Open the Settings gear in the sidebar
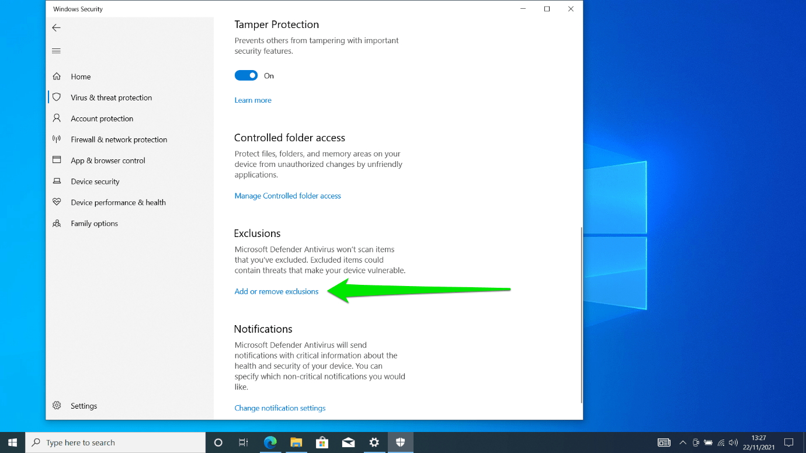This screenshot has width=806, height=453. click(x=57, y=405)
